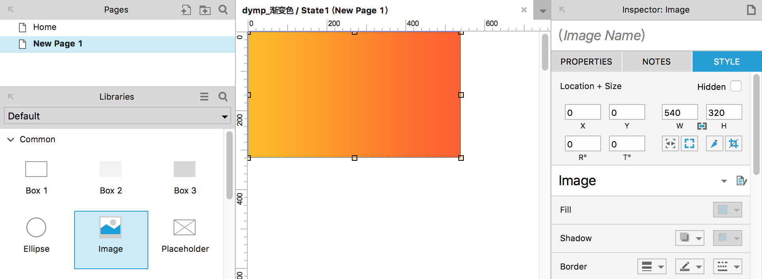Select the dymp State1 canvas tab
This screenshot has width=762, height=279.
(x=315, y=10)
